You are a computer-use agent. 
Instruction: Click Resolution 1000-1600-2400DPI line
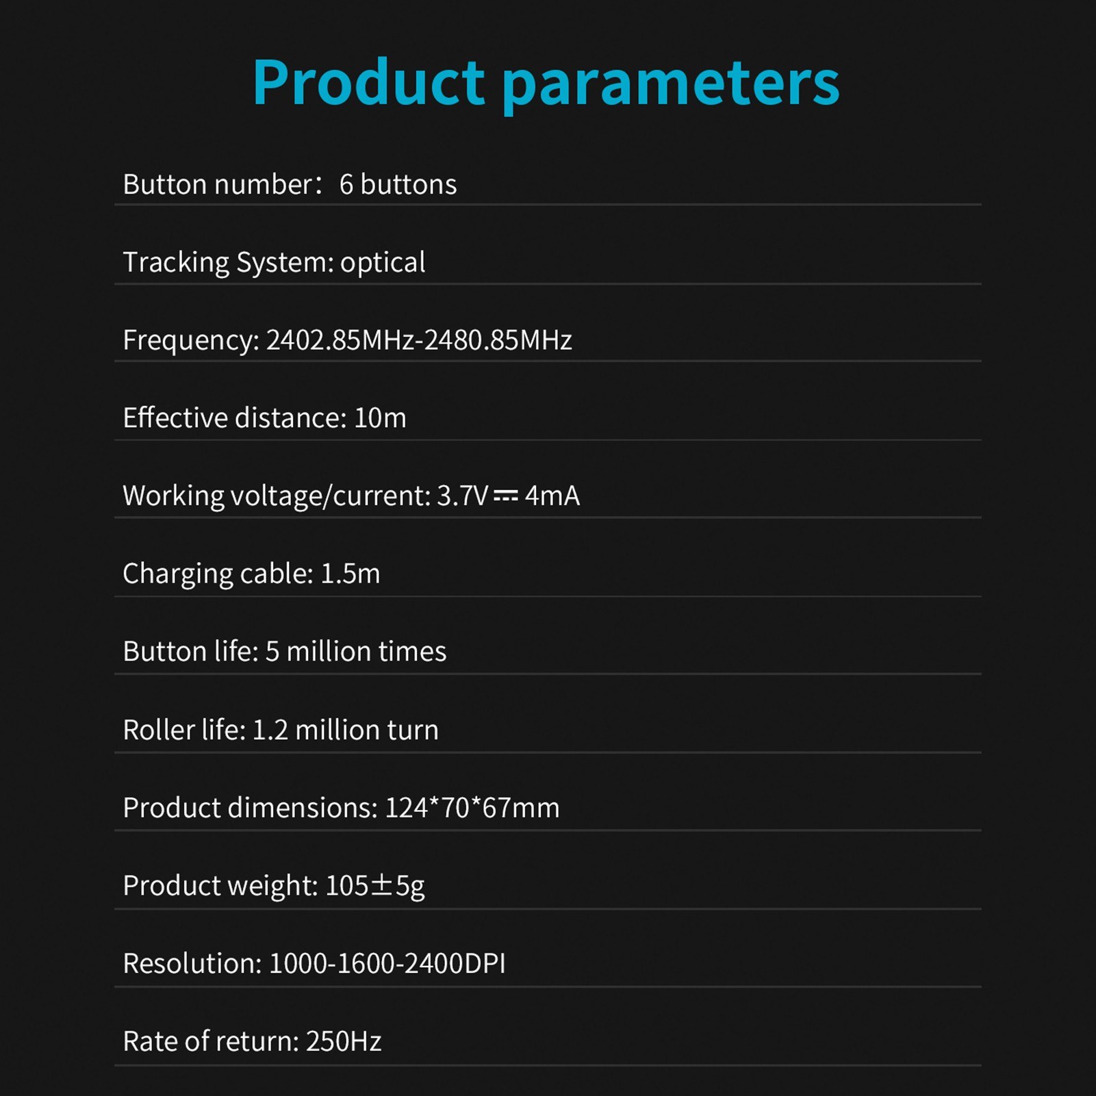[x=314, y=964]
